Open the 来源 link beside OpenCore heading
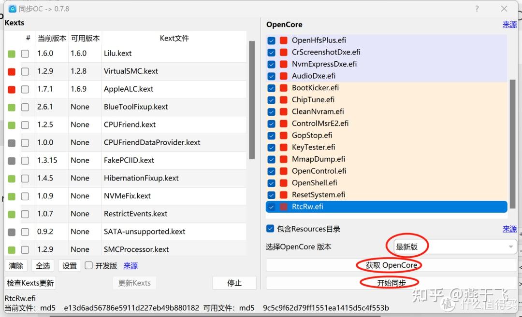The height and width of the screenshot is (317, 522). [509, 25]
